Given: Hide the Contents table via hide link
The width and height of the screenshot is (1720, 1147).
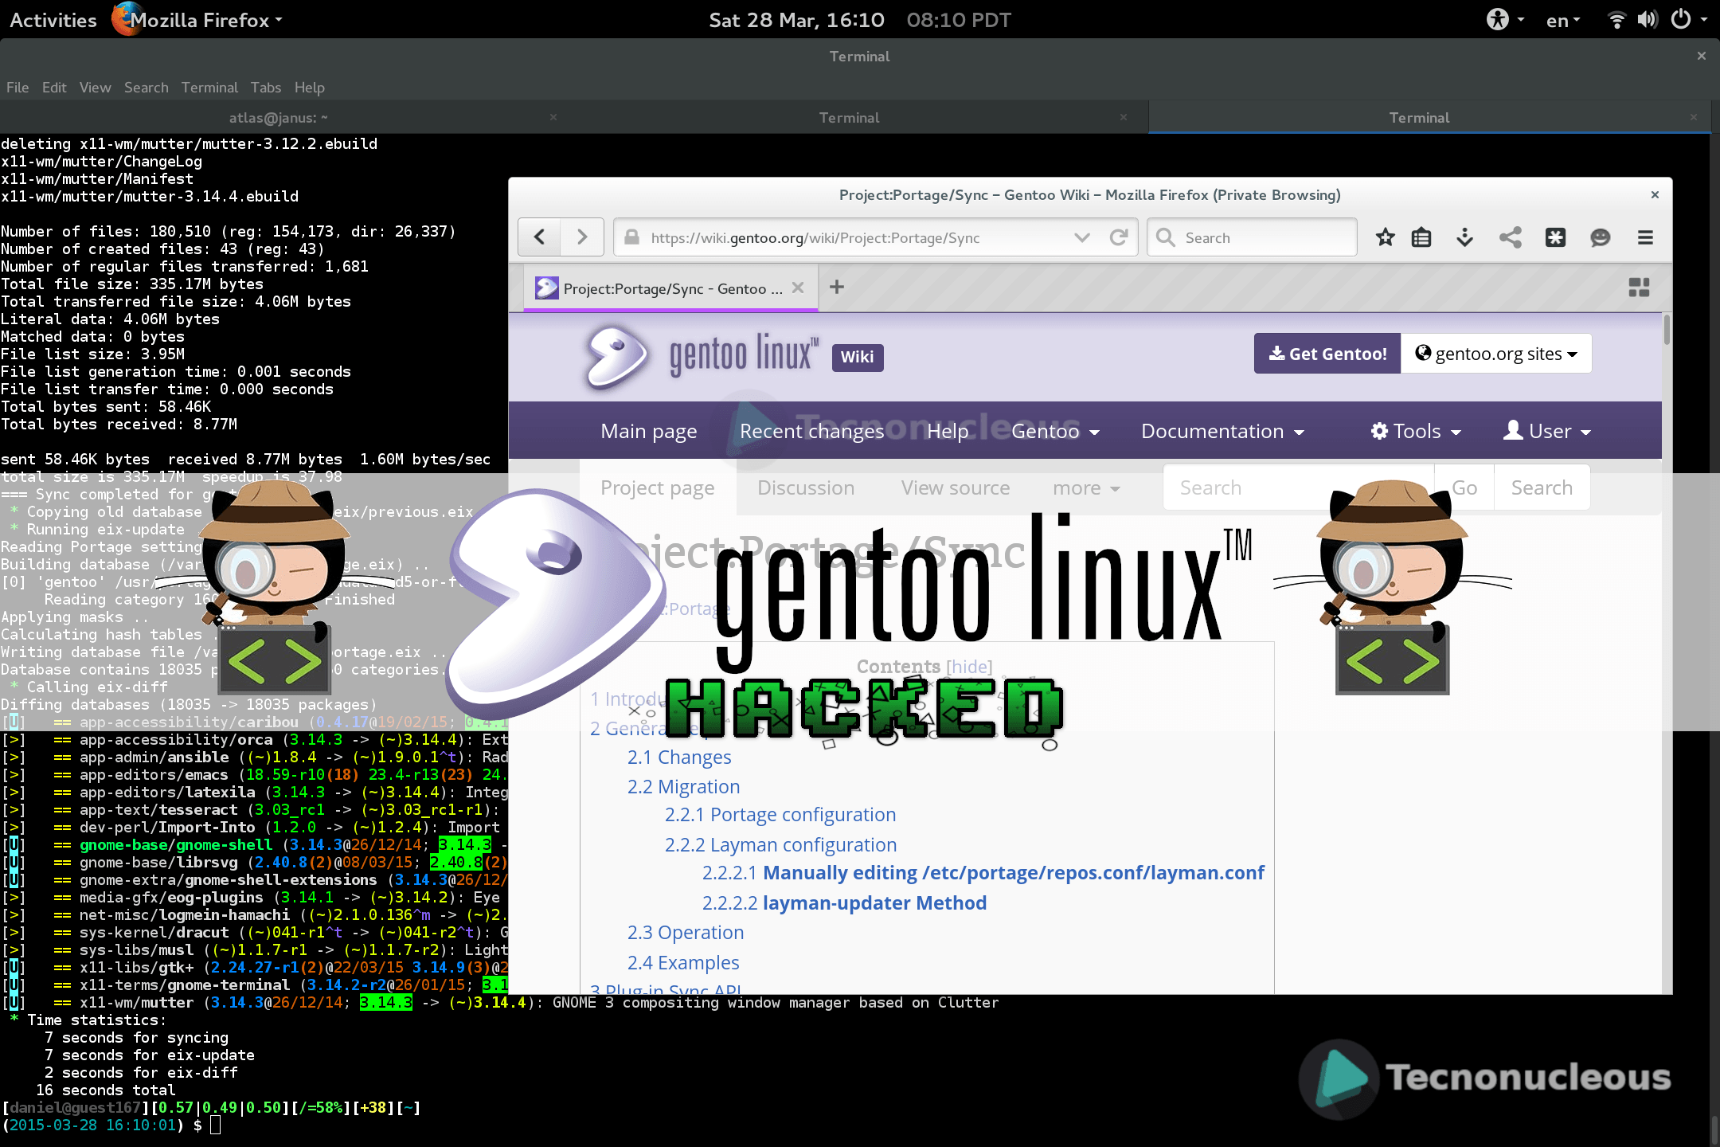Looking at the screenshot, I should (x=968, y=667).
